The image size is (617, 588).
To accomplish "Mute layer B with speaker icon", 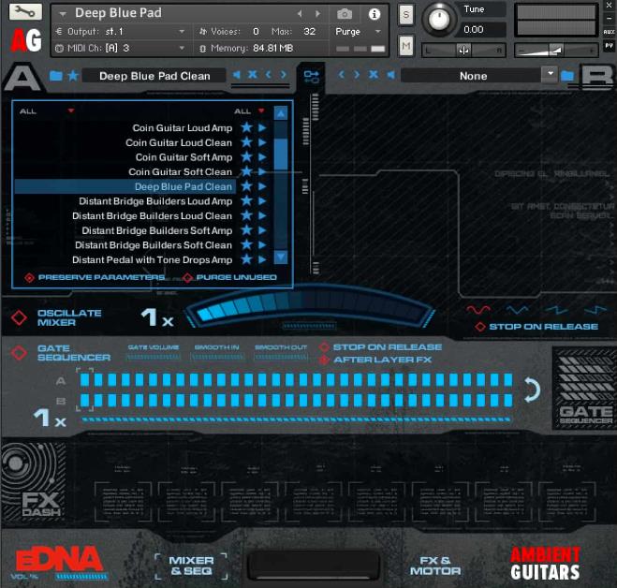I will tap(390, 74).
